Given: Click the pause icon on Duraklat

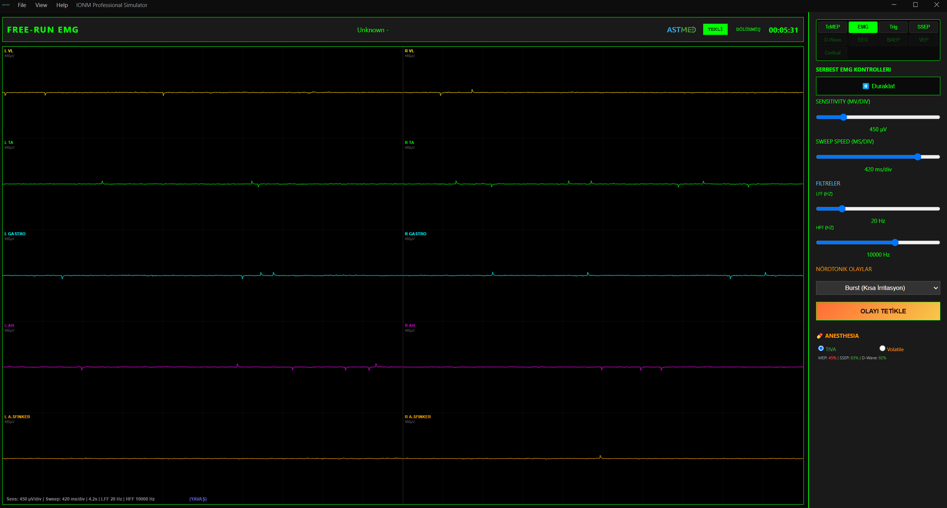Looking at the screenshot, I should coord(865,86).
